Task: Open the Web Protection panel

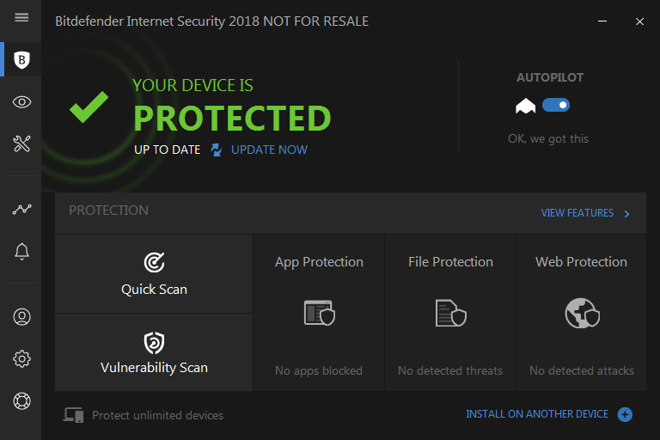Action: pyautogui.click(x=582, y=313)
